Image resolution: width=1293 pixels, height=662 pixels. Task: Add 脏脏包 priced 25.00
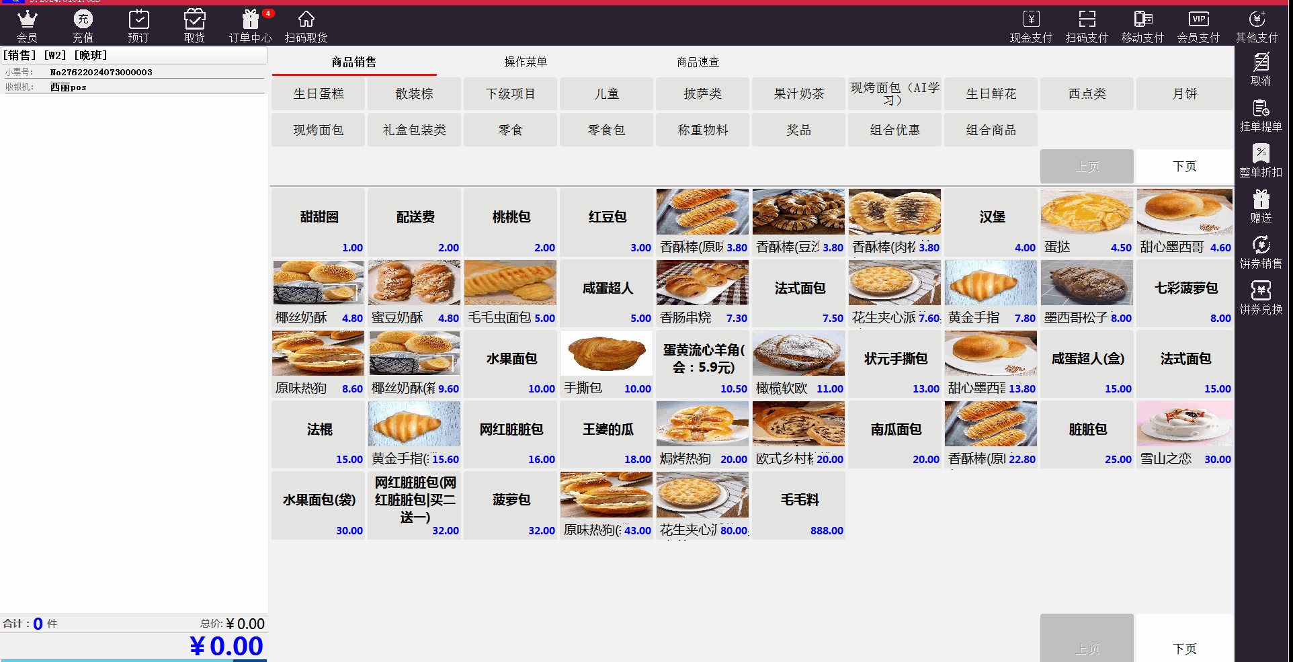1087,434
